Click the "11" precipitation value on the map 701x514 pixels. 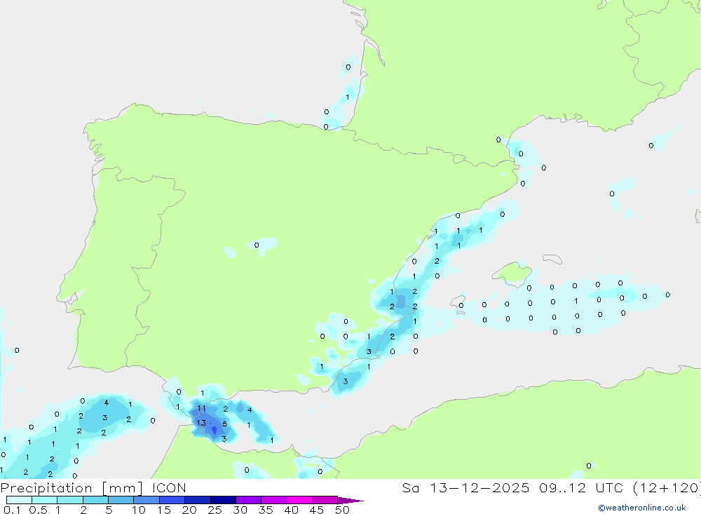(x=202, y=408)
